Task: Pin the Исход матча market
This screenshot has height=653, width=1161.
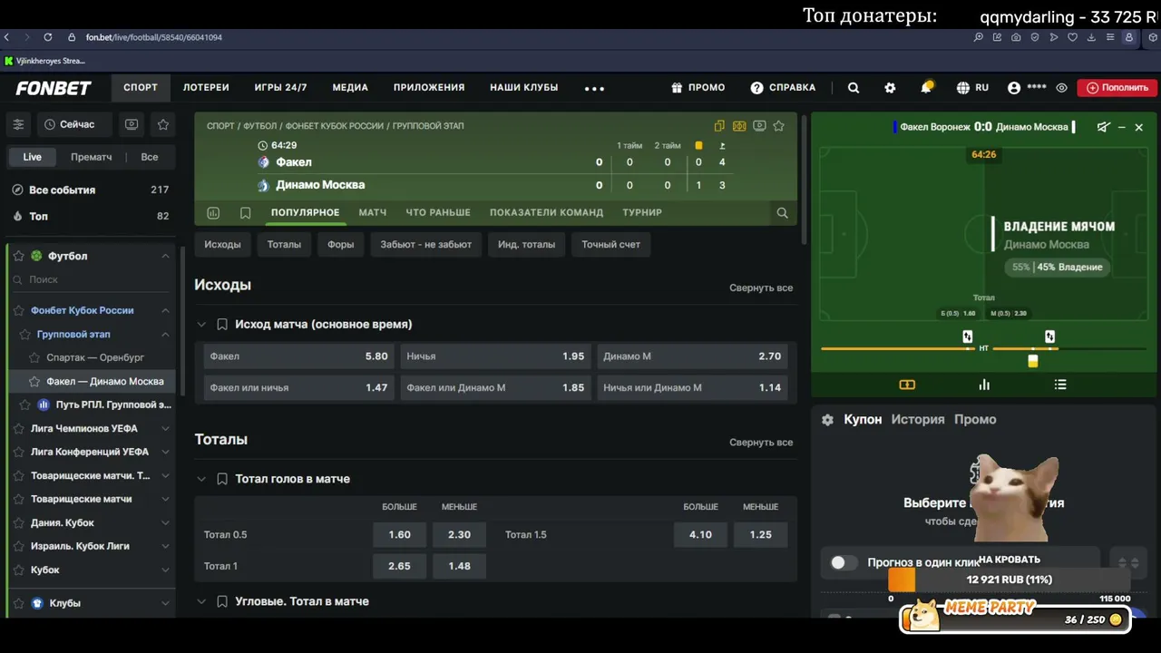Action: pos(222,325)
